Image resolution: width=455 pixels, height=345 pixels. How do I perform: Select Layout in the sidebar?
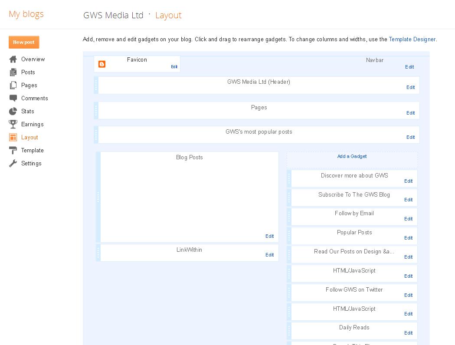[x=29, y=138]
